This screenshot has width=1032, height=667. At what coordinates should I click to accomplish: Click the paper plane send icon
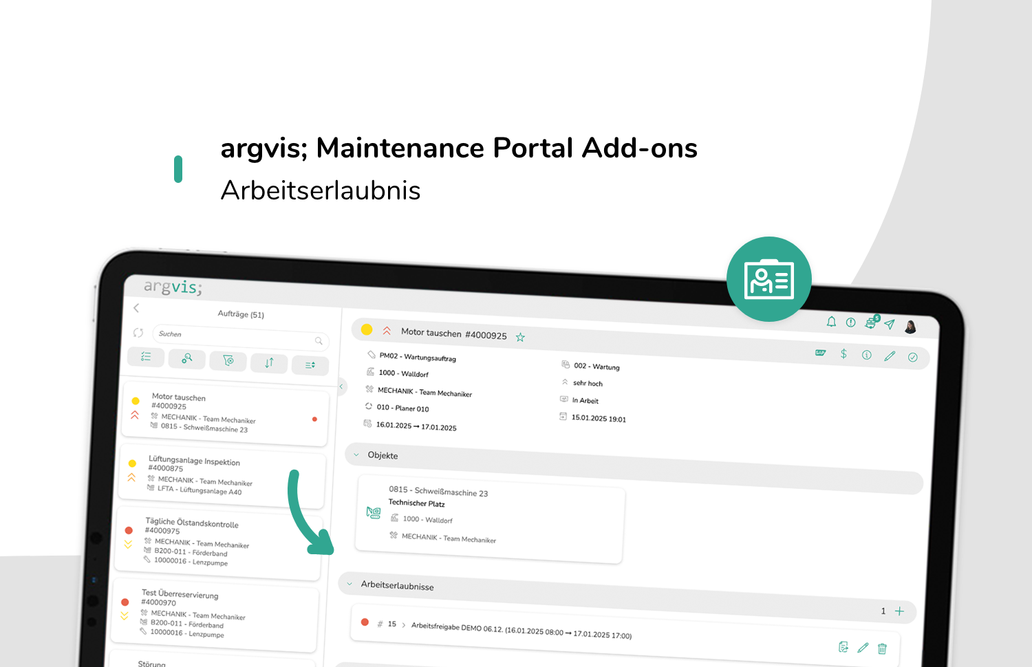tap(890, 325)
